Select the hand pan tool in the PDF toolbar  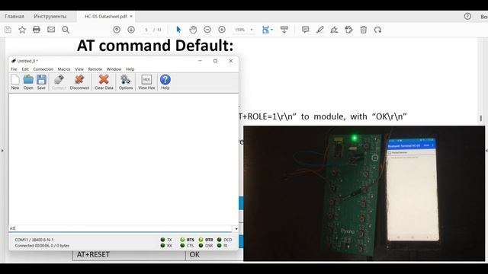[193, 30]
